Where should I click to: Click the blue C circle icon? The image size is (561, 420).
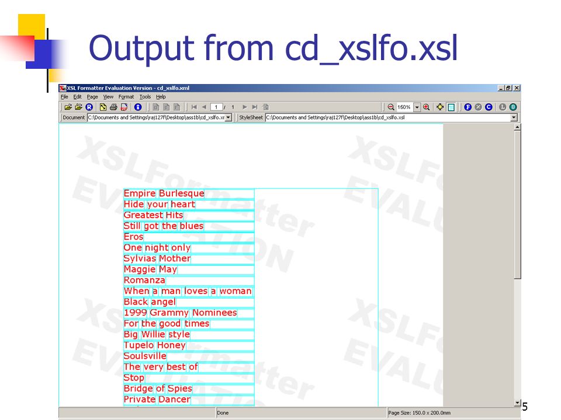coord(489,107)
